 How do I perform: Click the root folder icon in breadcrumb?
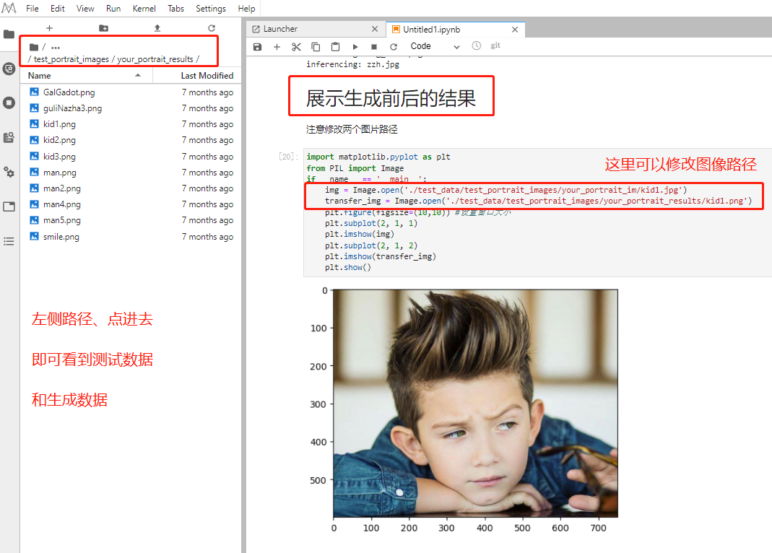click(33, 47)
